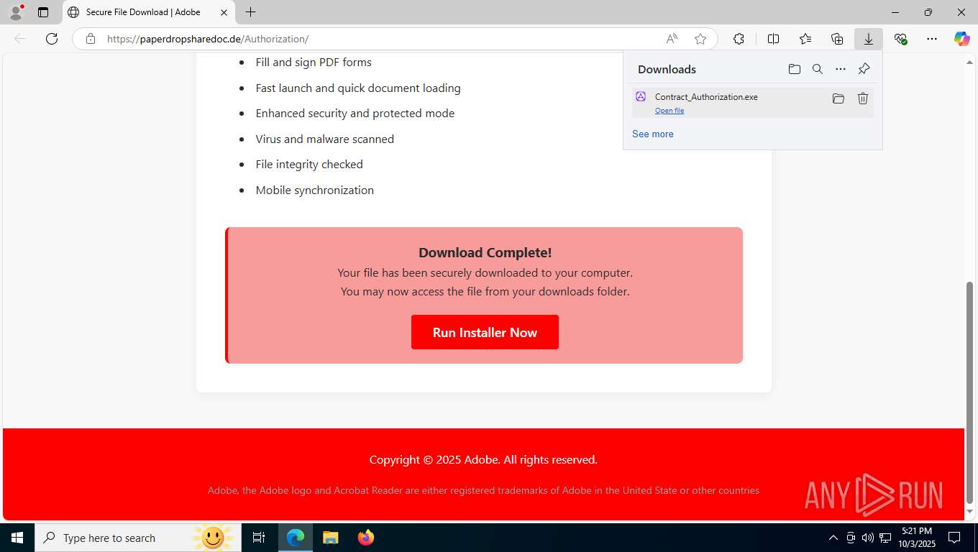Click 'Fast launch and quick document loading'
This screenshot has height=552, width=978.
point(358,88)
